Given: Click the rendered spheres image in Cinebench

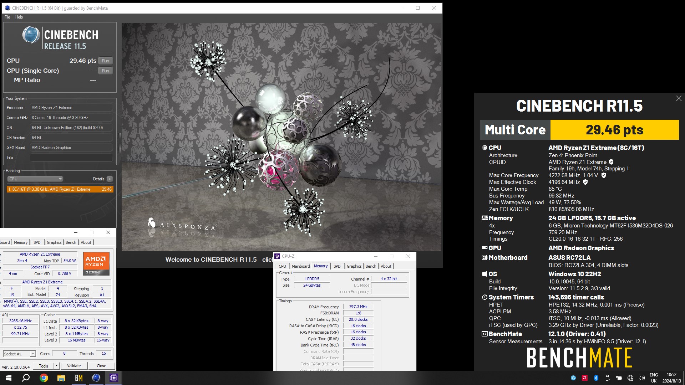Looking at the screenshot, I should 281,137.
